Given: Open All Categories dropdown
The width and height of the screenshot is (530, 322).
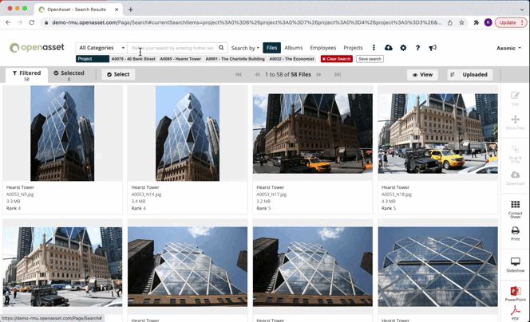Looking at the screenshot, I should pyautogui.click(x=101, y=48).
